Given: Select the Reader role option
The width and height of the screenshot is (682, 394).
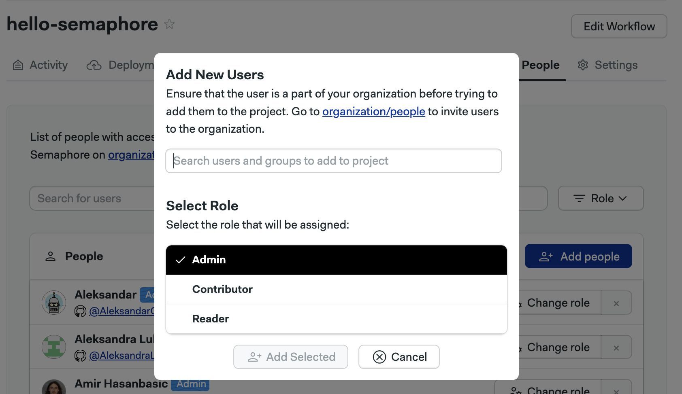Looking at the screenshot, I should (337, 319).
